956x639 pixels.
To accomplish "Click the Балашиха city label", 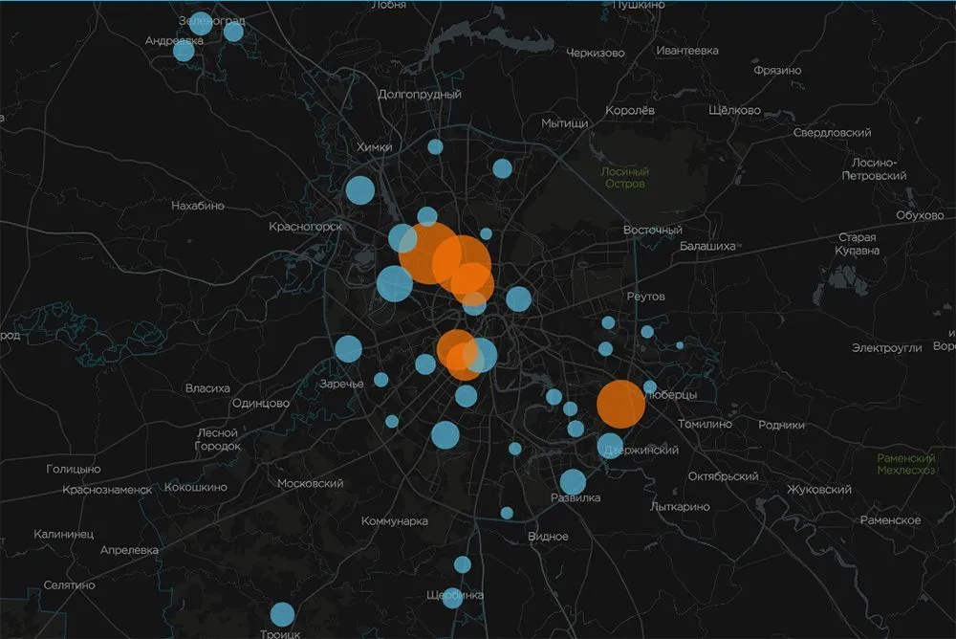I will pos(707,246).
